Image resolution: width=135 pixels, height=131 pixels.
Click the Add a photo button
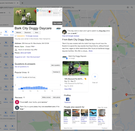(57, 97)
